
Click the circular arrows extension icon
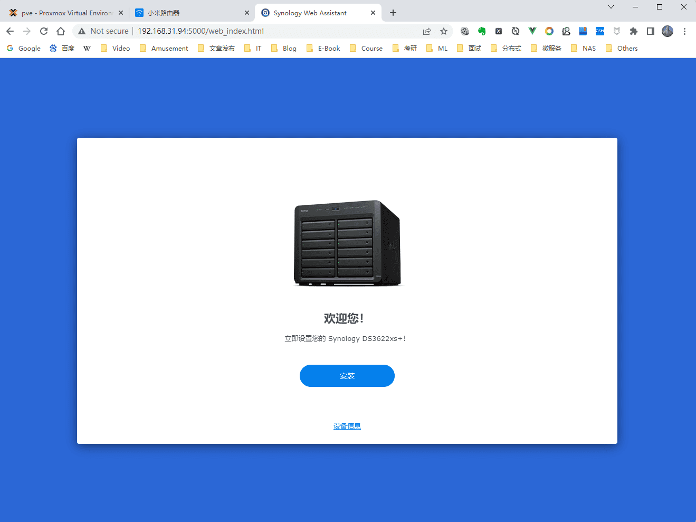pos(516,31)
